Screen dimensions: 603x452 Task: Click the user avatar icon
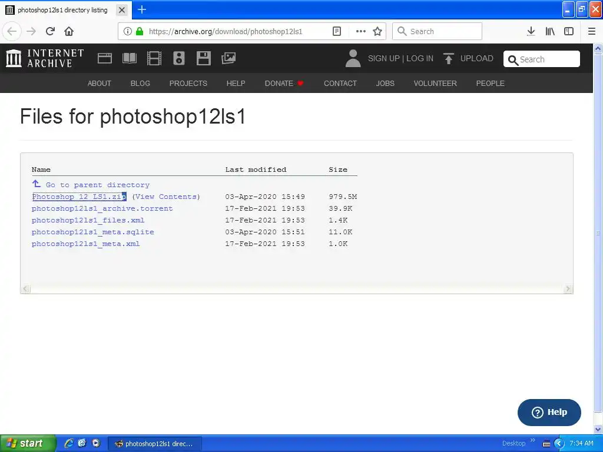tap(353, 58)
